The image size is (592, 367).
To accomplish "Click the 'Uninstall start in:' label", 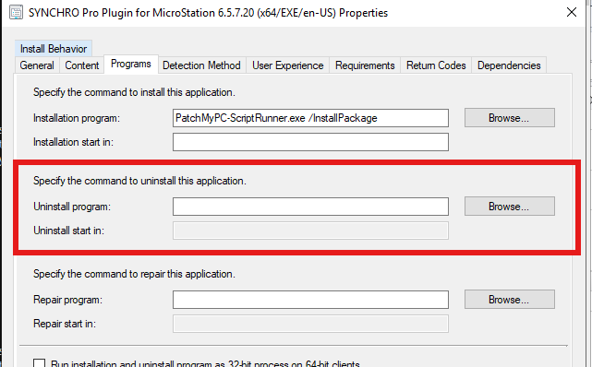I will pyautogui.click(x=68, y=231).
